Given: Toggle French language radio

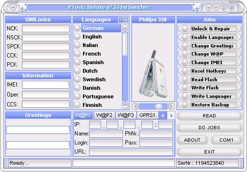Looking at the screenshot, I should pos(77,54).
